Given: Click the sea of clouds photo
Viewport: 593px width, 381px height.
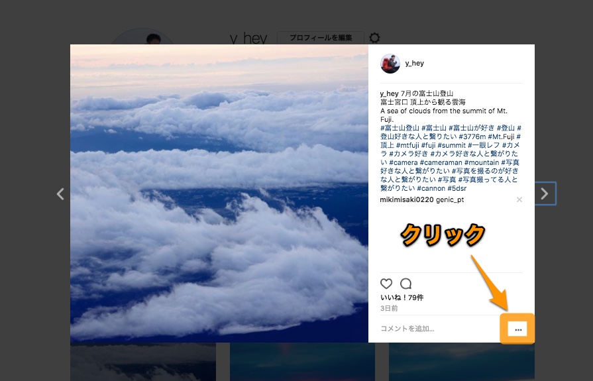Looking at the screenshot, I should [x=219, y=193].
